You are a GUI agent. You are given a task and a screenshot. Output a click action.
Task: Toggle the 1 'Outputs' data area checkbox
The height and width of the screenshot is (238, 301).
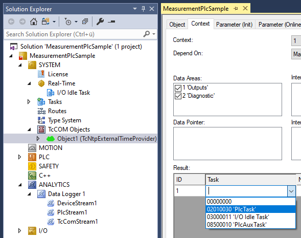click(x=178, y=88)
